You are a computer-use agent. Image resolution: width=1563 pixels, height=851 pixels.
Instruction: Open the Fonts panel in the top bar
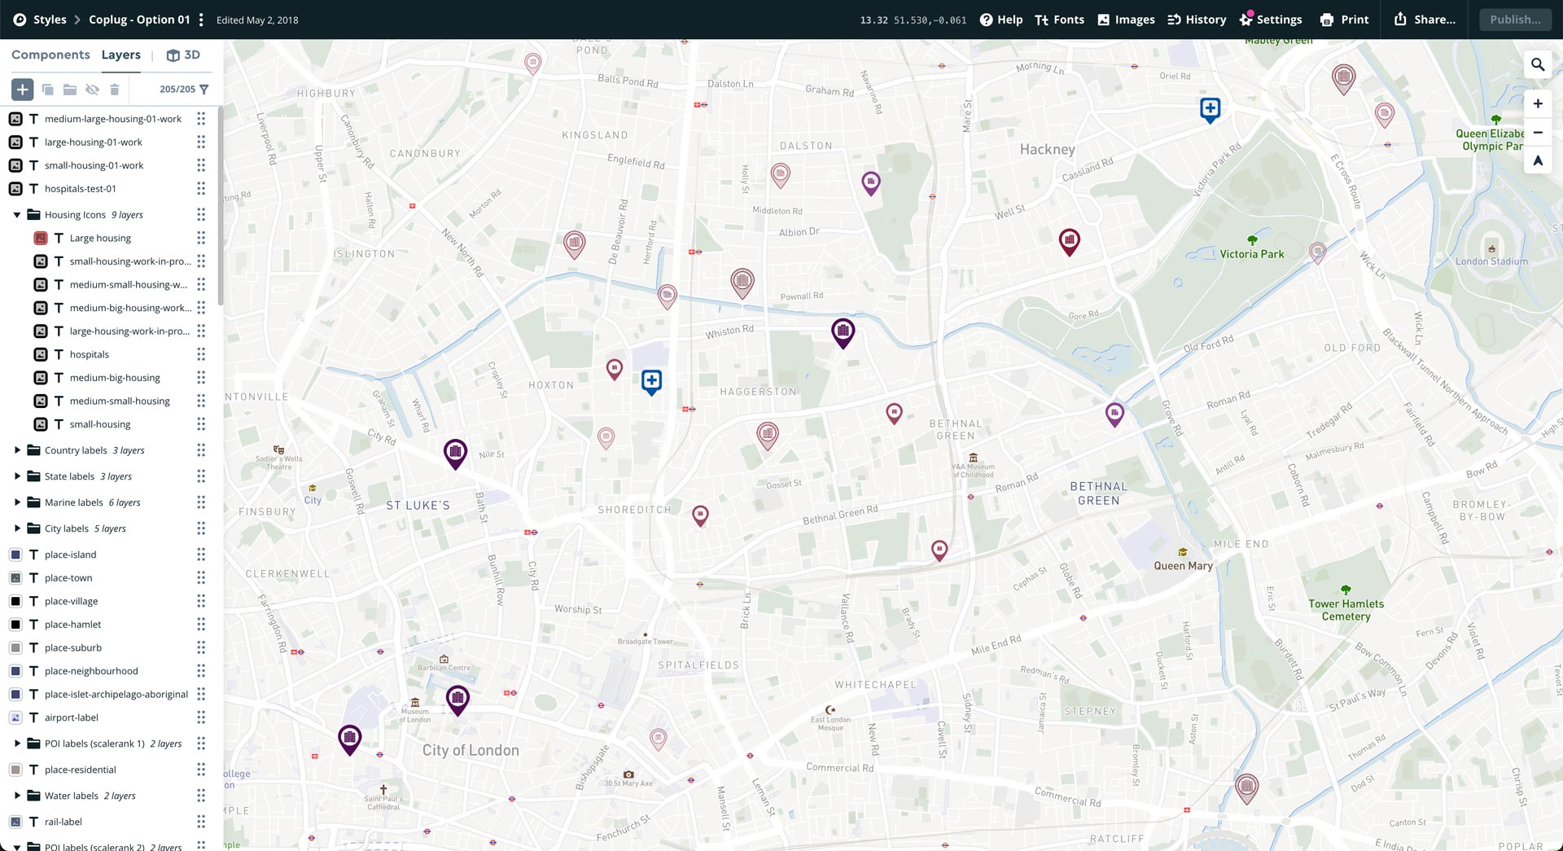click(x=1059, y=19)
